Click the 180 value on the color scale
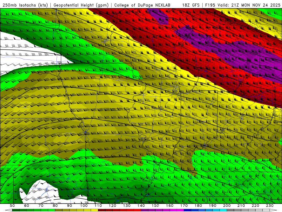 [198, 206]
